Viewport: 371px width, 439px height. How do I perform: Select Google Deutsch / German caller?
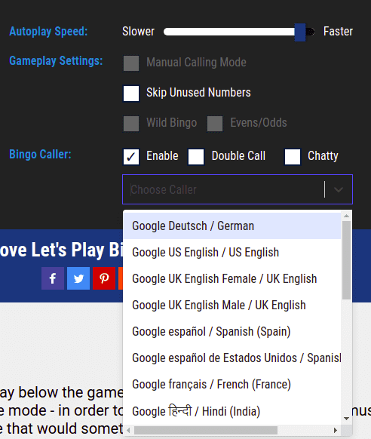click(232, 226)
